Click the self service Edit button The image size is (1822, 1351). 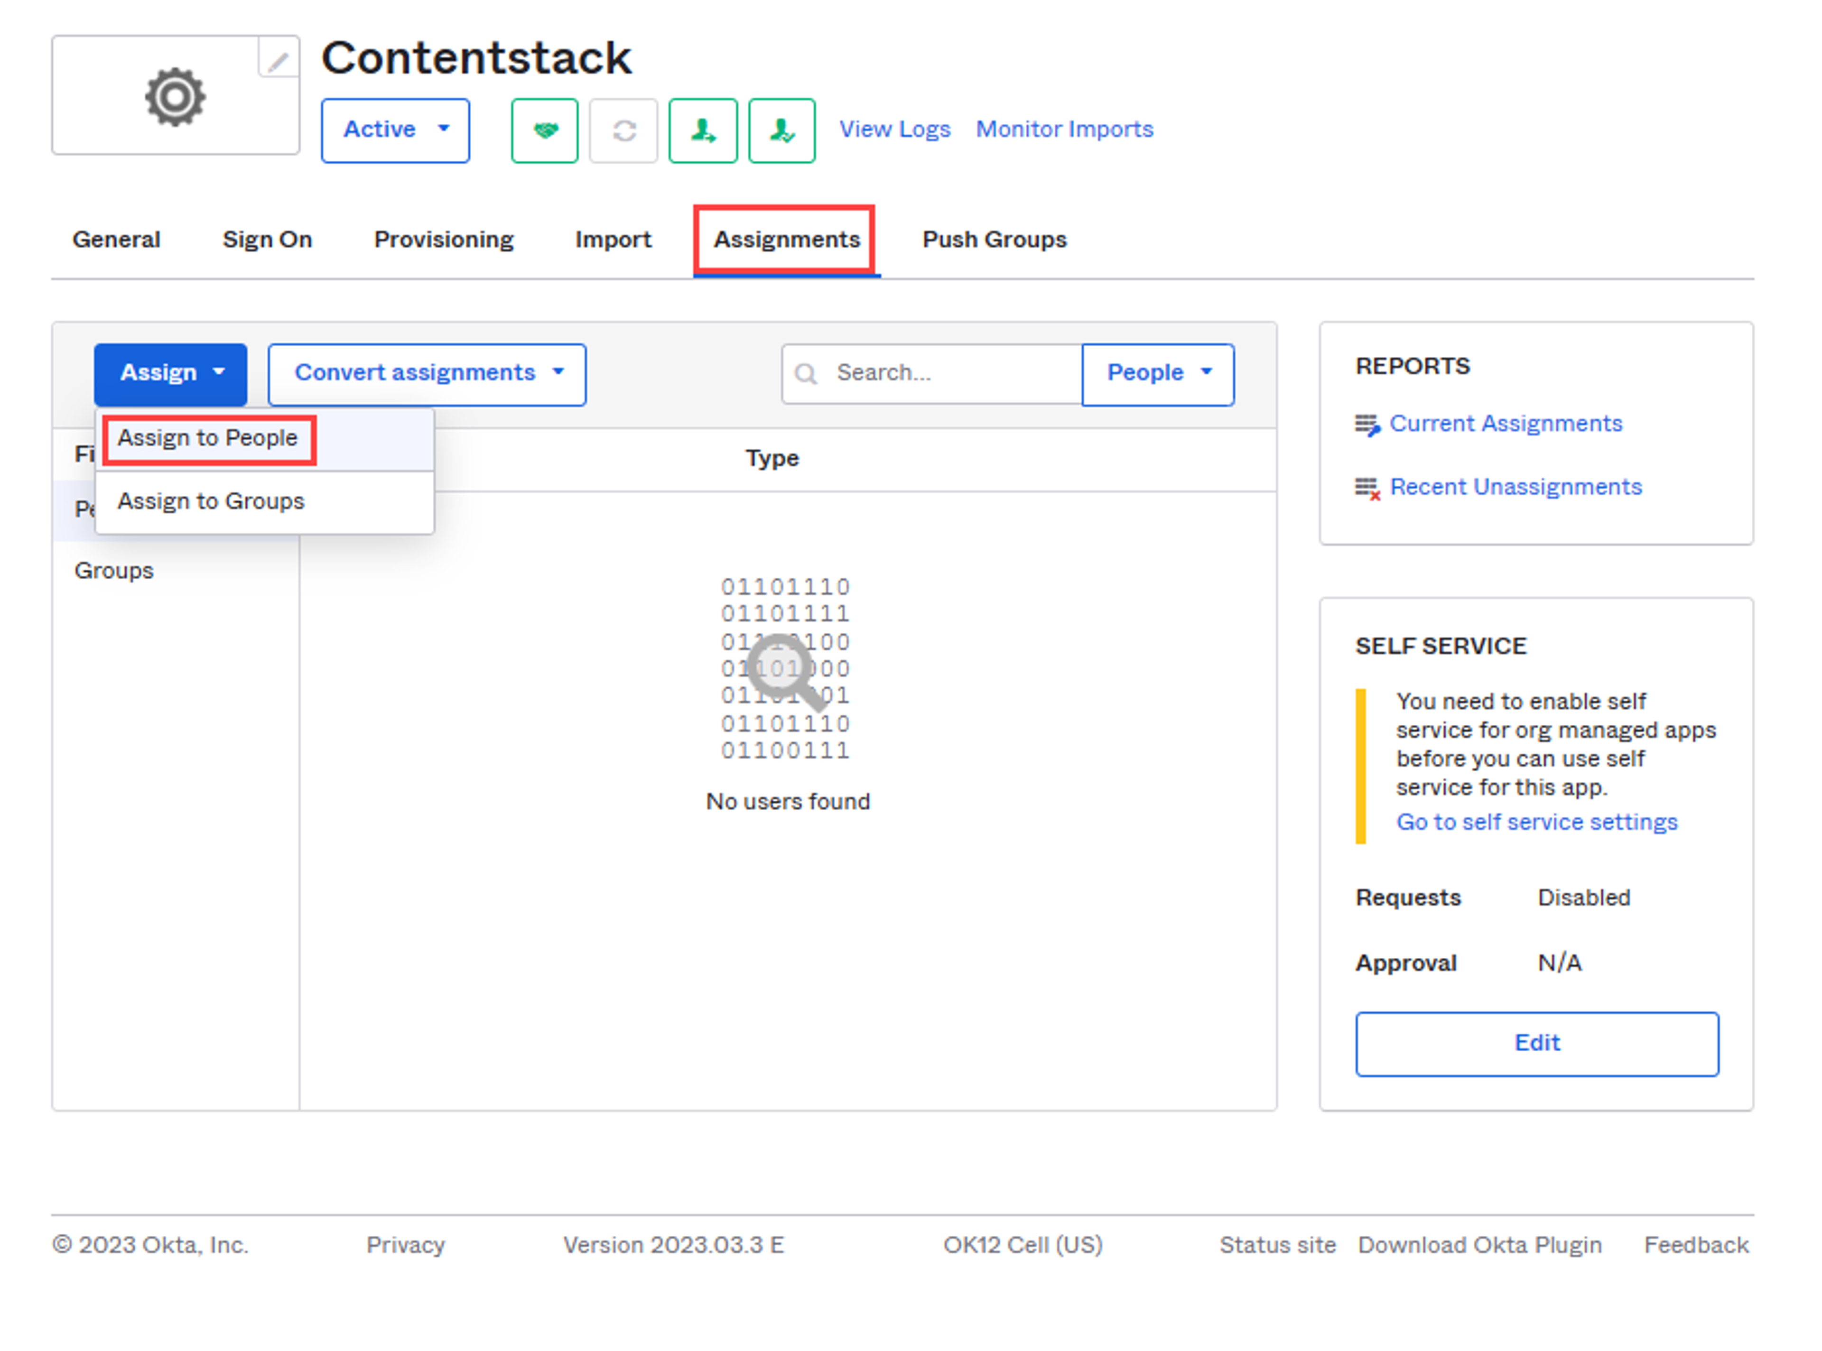(1537, 1045)
